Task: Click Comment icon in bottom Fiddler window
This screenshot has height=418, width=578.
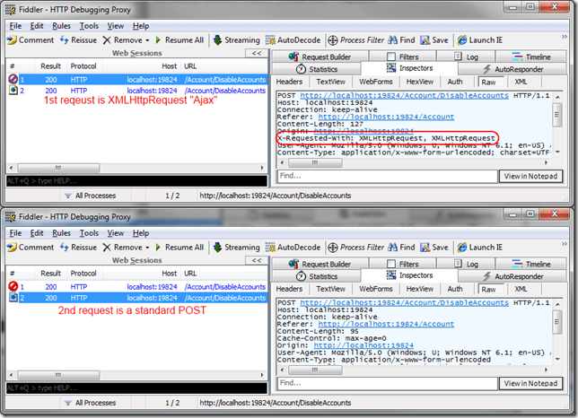Action: [12, 248]
